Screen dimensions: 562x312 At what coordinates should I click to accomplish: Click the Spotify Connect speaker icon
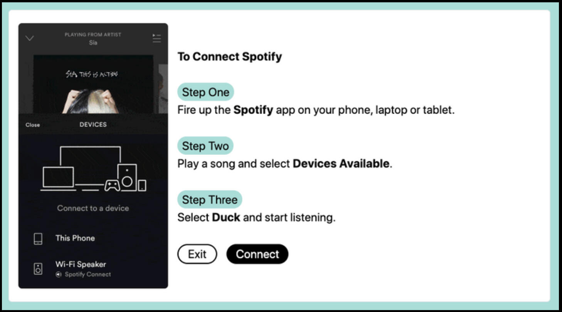(59, 275)
